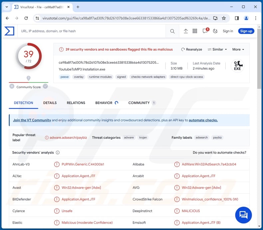263x230 pixels.
Task: Open the tab search dropdown arrow
Action: tap(7, 7)
